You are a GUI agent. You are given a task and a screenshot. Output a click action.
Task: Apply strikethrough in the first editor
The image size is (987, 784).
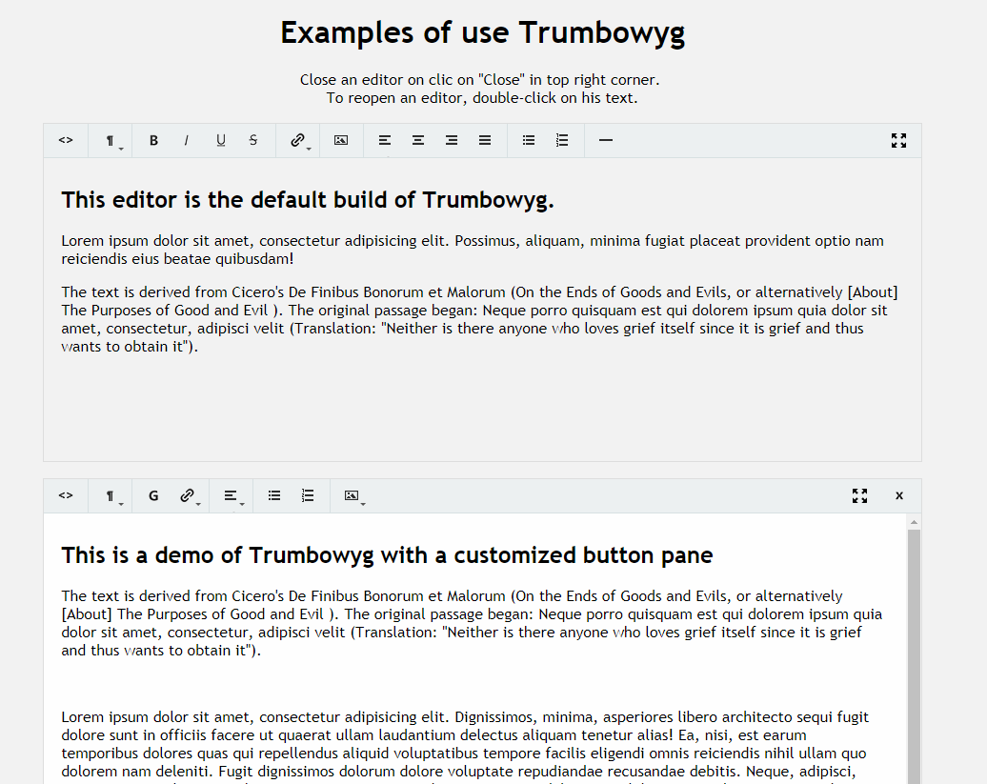point(253,140)
